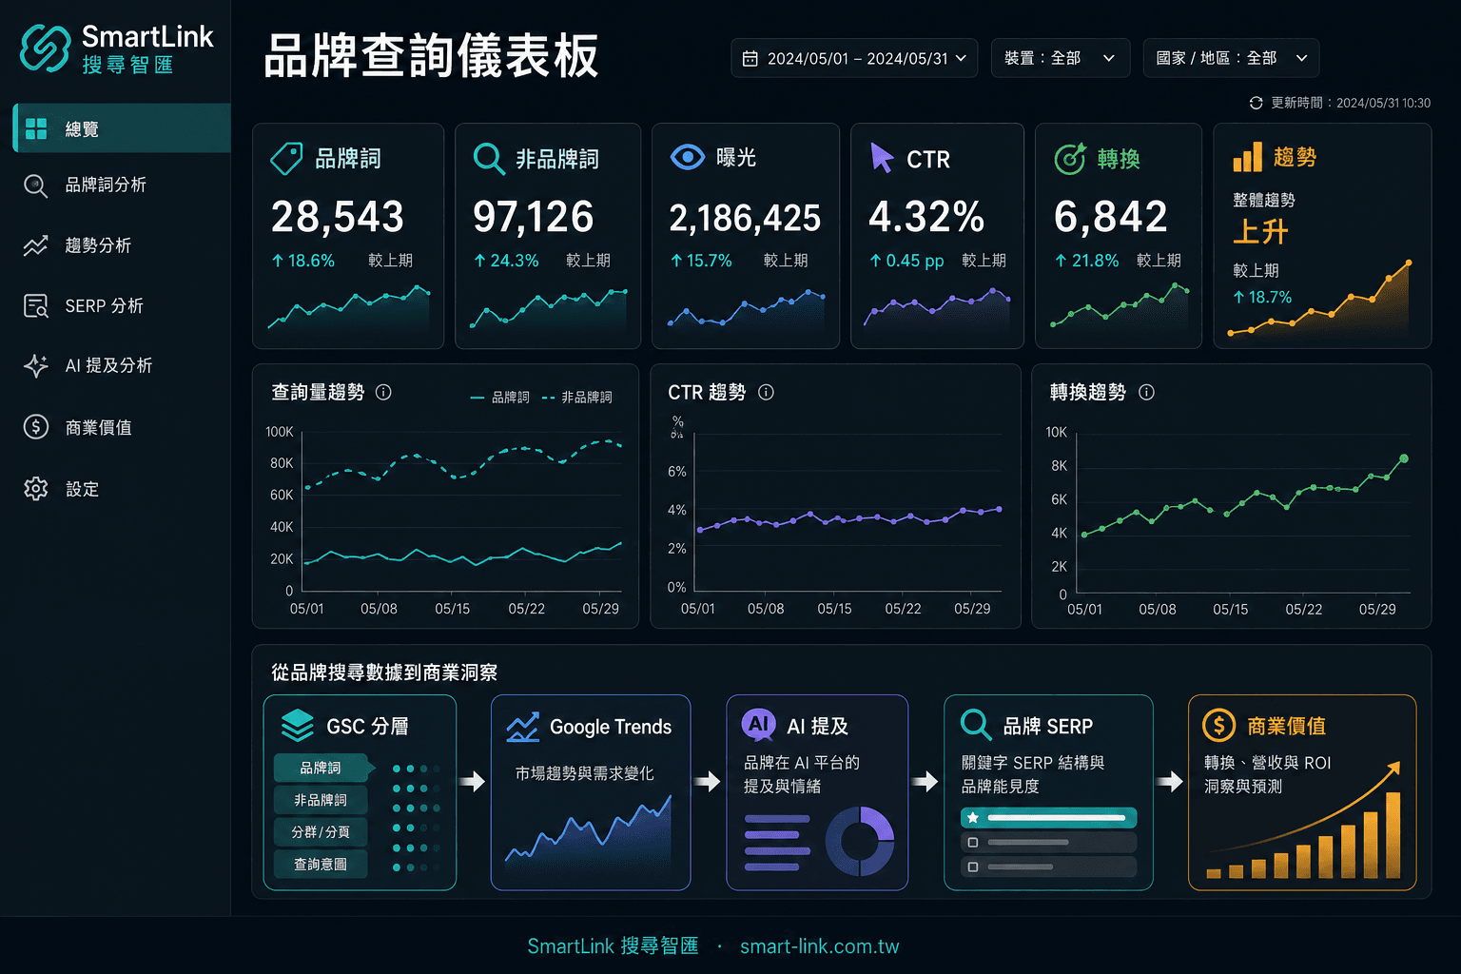Click the last data point on 轉換趨勢 chart
The image size is (1461, 974).
coord(1404,458)
